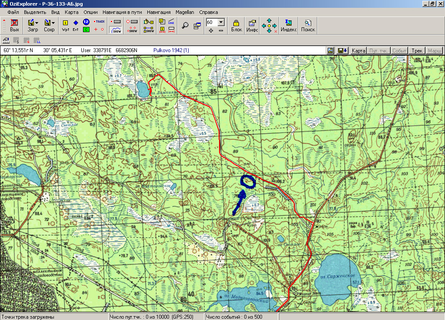
Task: Click the Вых exit toolbar icon
Action: [15, 26]
